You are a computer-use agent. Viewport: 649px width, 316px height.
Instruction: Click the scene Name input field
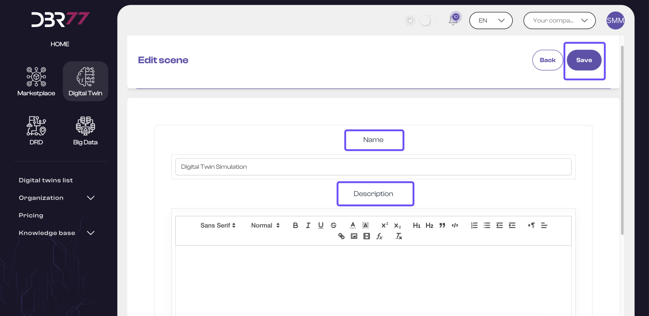click(x=373, y=167)
